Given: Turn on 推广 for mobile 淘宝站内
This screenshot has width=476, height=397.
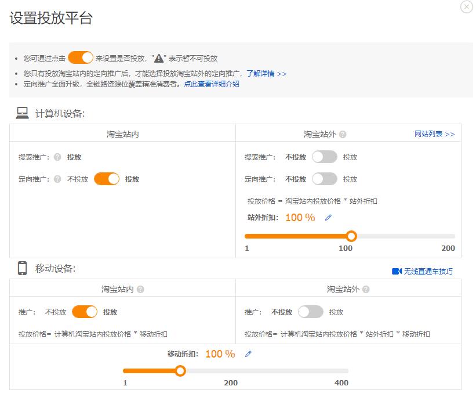Looking at the screenshot, I should pyautogui.click(x=85, y=311).
